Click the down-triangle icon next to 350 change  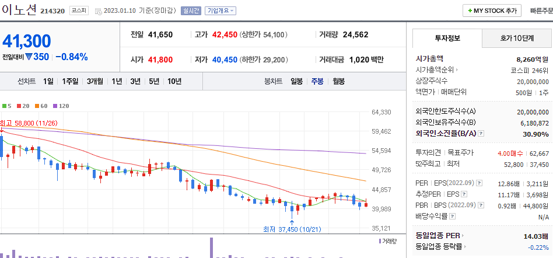click(29, 57)
